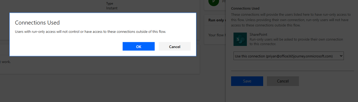
Task: Click the Connections Used panel heading
Action: (245, 9)
